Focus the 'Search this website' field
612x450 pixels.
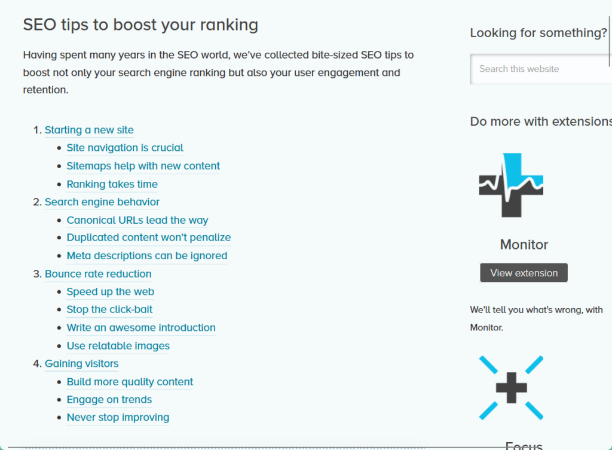(541, 69)
